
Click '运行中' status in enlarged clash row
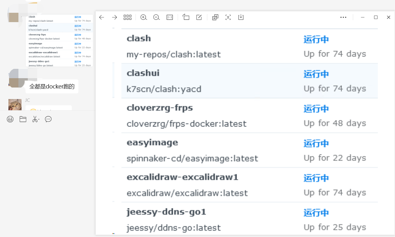click(x=316, y=40)
